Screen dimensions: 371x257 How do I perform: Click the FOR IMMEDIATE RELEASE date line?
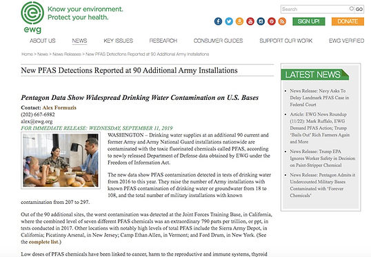97,128
